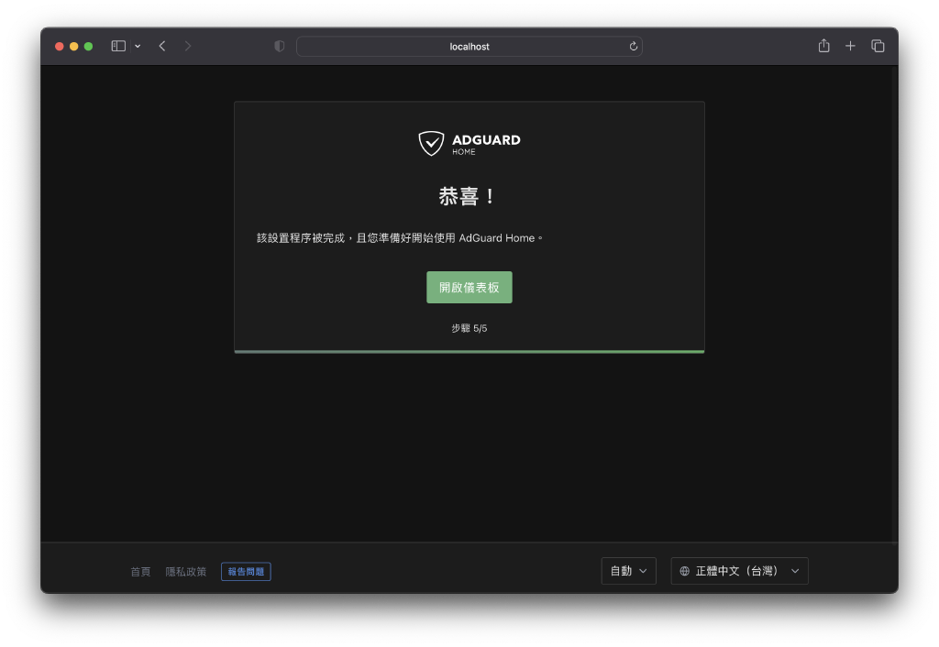Click the tab overview icon
The width and height of the screenshot is (939, 647).
[878, 45]
